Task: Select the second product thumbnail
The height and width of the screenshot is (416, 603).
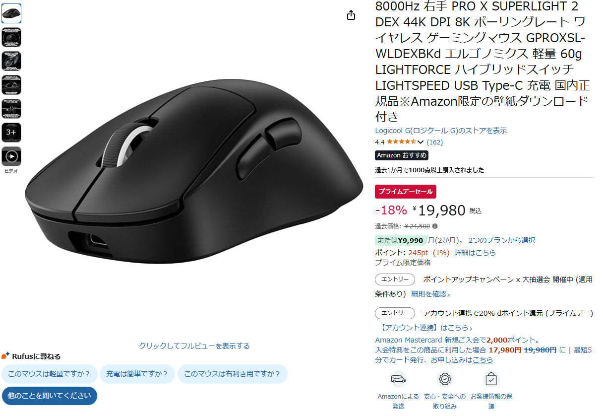Action: coord(11,37)
